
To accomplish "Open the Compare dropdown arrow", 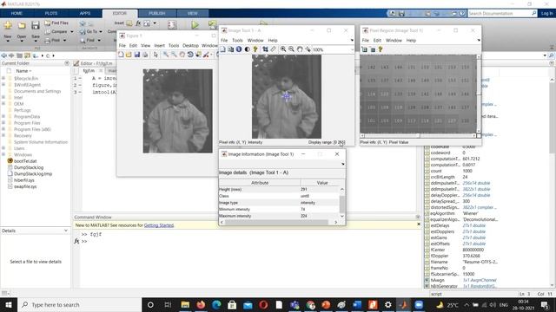I will click(x=72, y=32).
